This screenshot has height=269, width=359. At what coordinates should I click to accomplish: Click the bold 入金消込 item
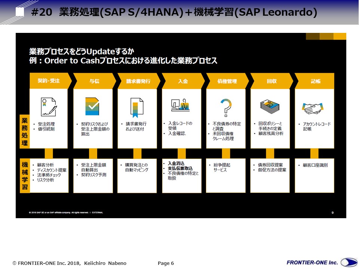pyautogui.click(x=176, y=163)
